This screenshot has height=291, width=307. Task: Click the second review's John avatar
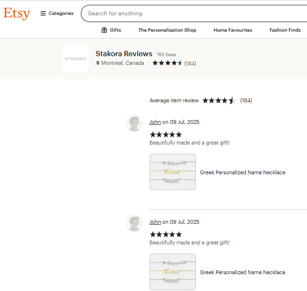click(x=134, y=223)
